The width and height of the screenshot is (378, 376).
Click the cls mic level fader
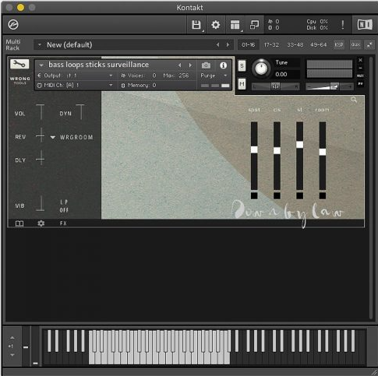click(x=277, y=150)
